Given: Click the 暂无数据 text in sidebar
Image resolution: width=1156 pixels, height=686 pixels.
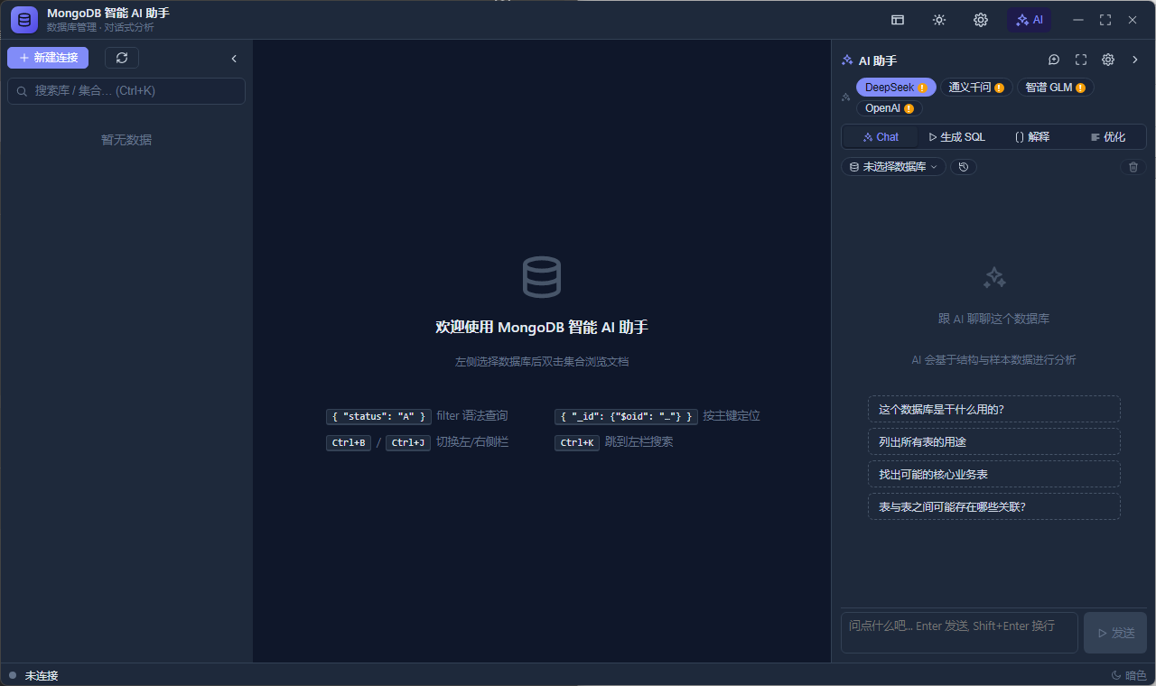Looking at the screenshot, I should tap(126, 140).
